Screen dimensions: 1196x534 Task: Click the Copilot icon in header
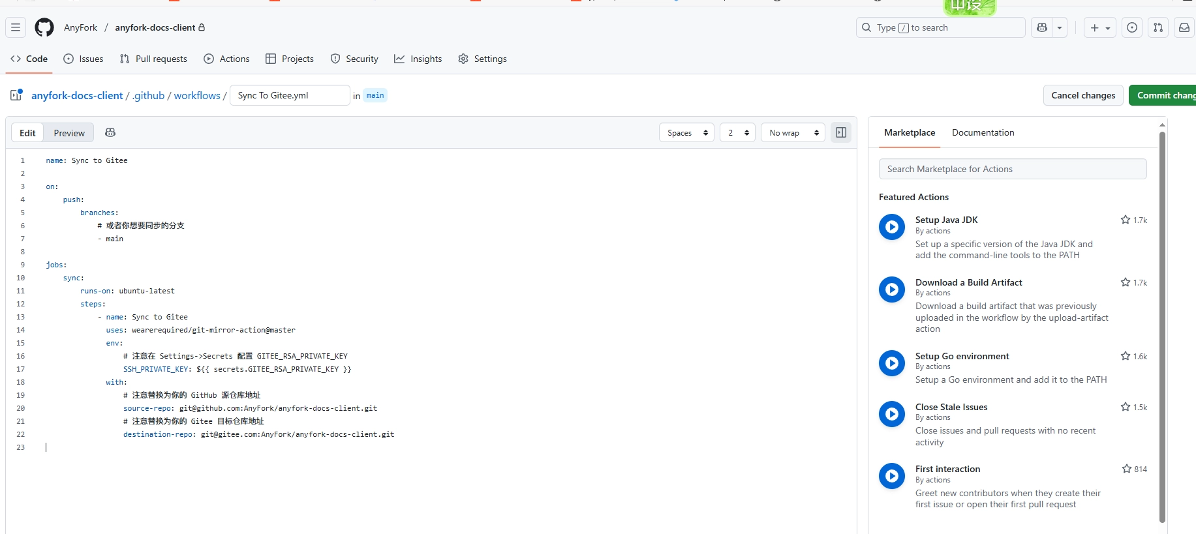(x=1042, y=27)
